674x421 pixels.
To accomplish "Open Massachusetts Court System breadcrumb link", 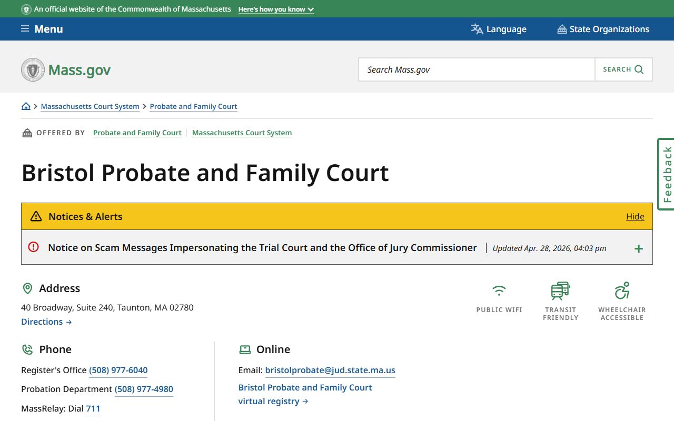I will tap(90, 106).
